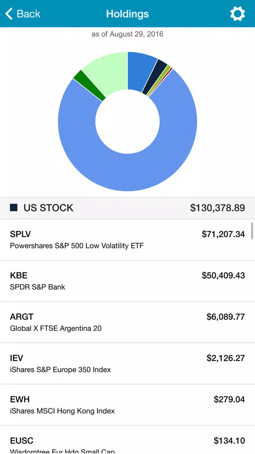255x454 pixels.
Task: Select the EWH Hong Kong Index row
Action: coord(127,405)
